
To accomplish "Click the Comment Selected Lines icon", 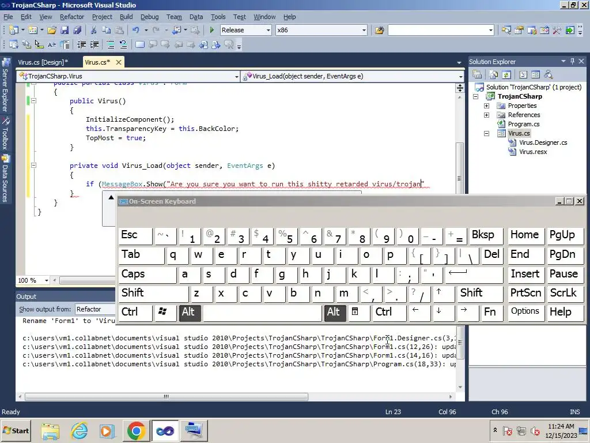I will (x=111, y=45).
